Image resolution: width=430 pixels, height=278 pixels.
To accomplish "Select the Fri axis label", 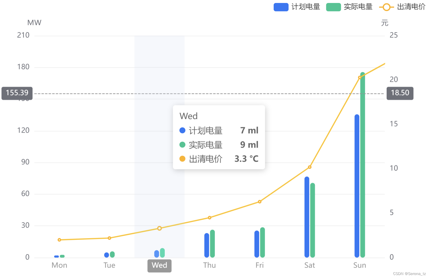I will tap(260, 265).
